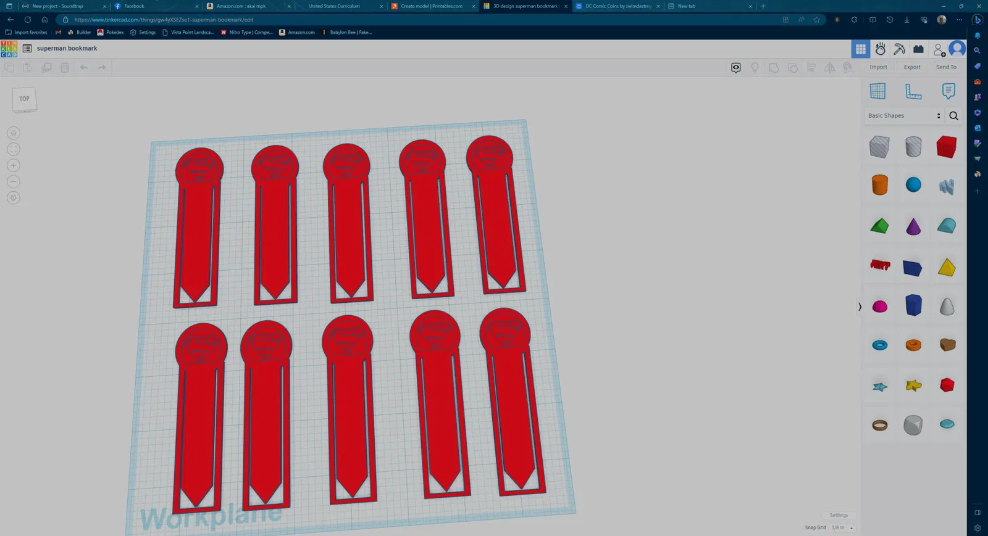Pick the blue Sphere shape
Screen dimensions: 988x536
913,184
